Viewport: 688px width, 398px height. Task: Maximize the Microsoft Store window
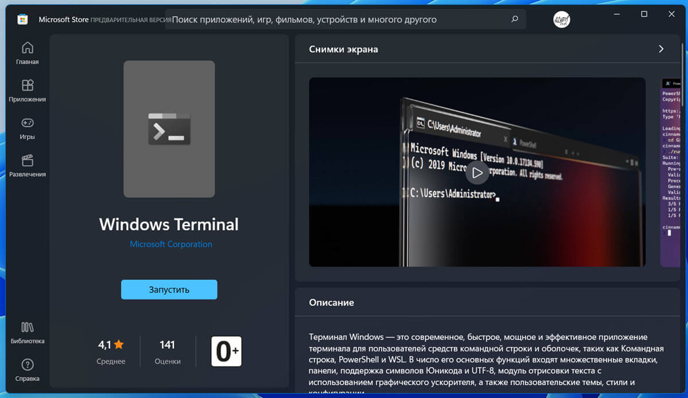[x=644, y=14]
